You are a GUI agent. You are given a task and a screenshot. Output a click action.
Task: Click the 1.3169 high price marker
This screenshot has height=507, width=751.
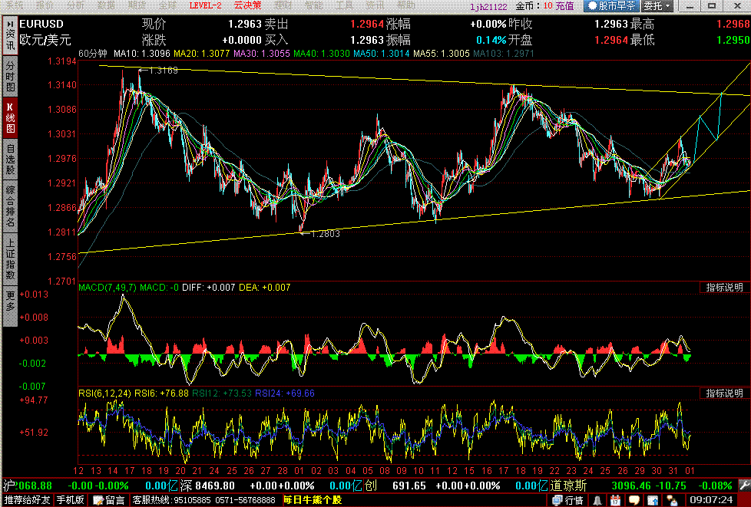(x=164, y=71)
